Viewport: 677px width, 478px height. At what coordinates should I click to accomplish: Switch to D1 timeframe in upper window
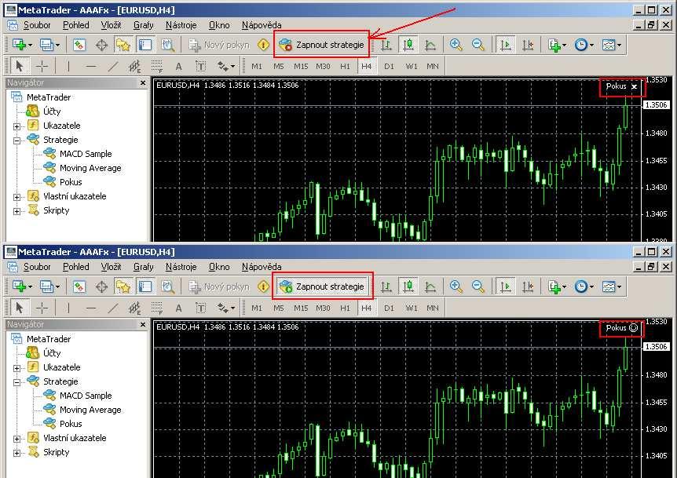click(389, 66)
